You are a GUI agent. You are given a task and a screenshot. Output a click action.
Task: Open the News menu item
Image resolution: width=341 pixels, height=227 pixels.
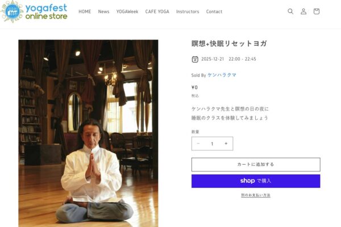coord(103,11)
